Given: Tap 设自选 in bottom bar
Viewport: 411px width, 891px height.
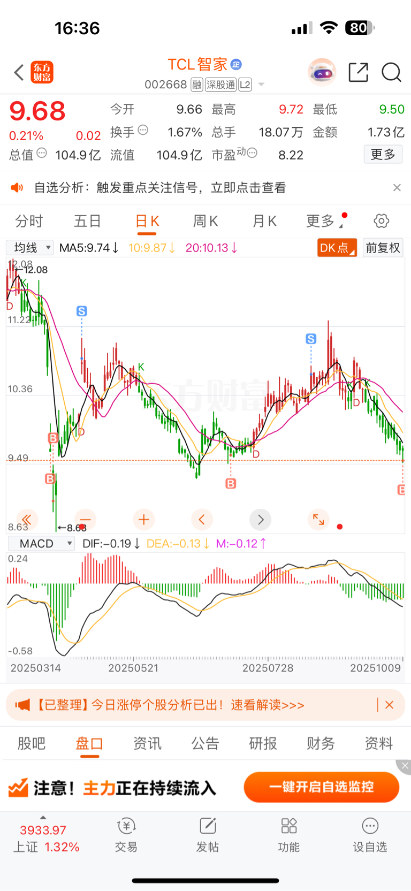Looking at the screenshot, I should click(370, 835).
